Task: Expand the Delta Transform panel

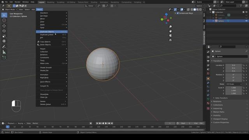Action: (221, 98)
